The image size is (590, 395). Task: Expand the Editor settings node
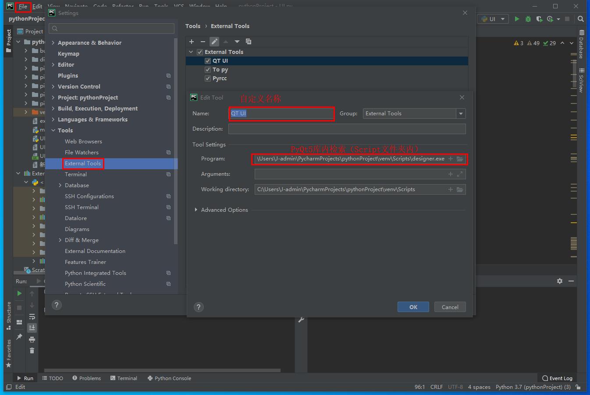[53, 64]
